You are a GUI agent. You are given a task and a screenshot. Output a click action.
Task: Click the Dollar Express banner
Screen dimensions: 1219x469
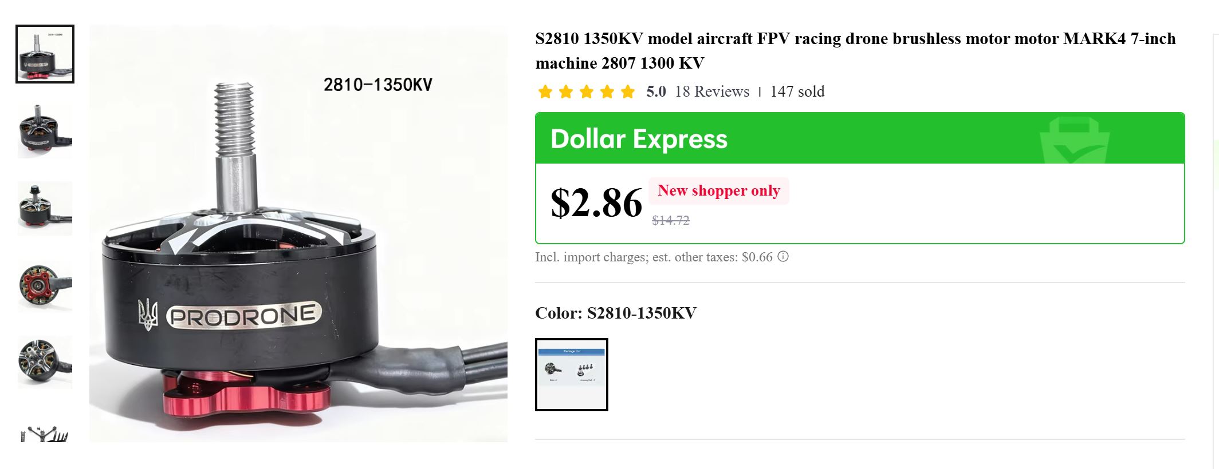pos(860,138)
